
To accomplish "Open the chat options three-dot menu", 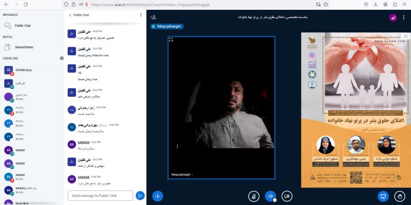I will 141,15.
